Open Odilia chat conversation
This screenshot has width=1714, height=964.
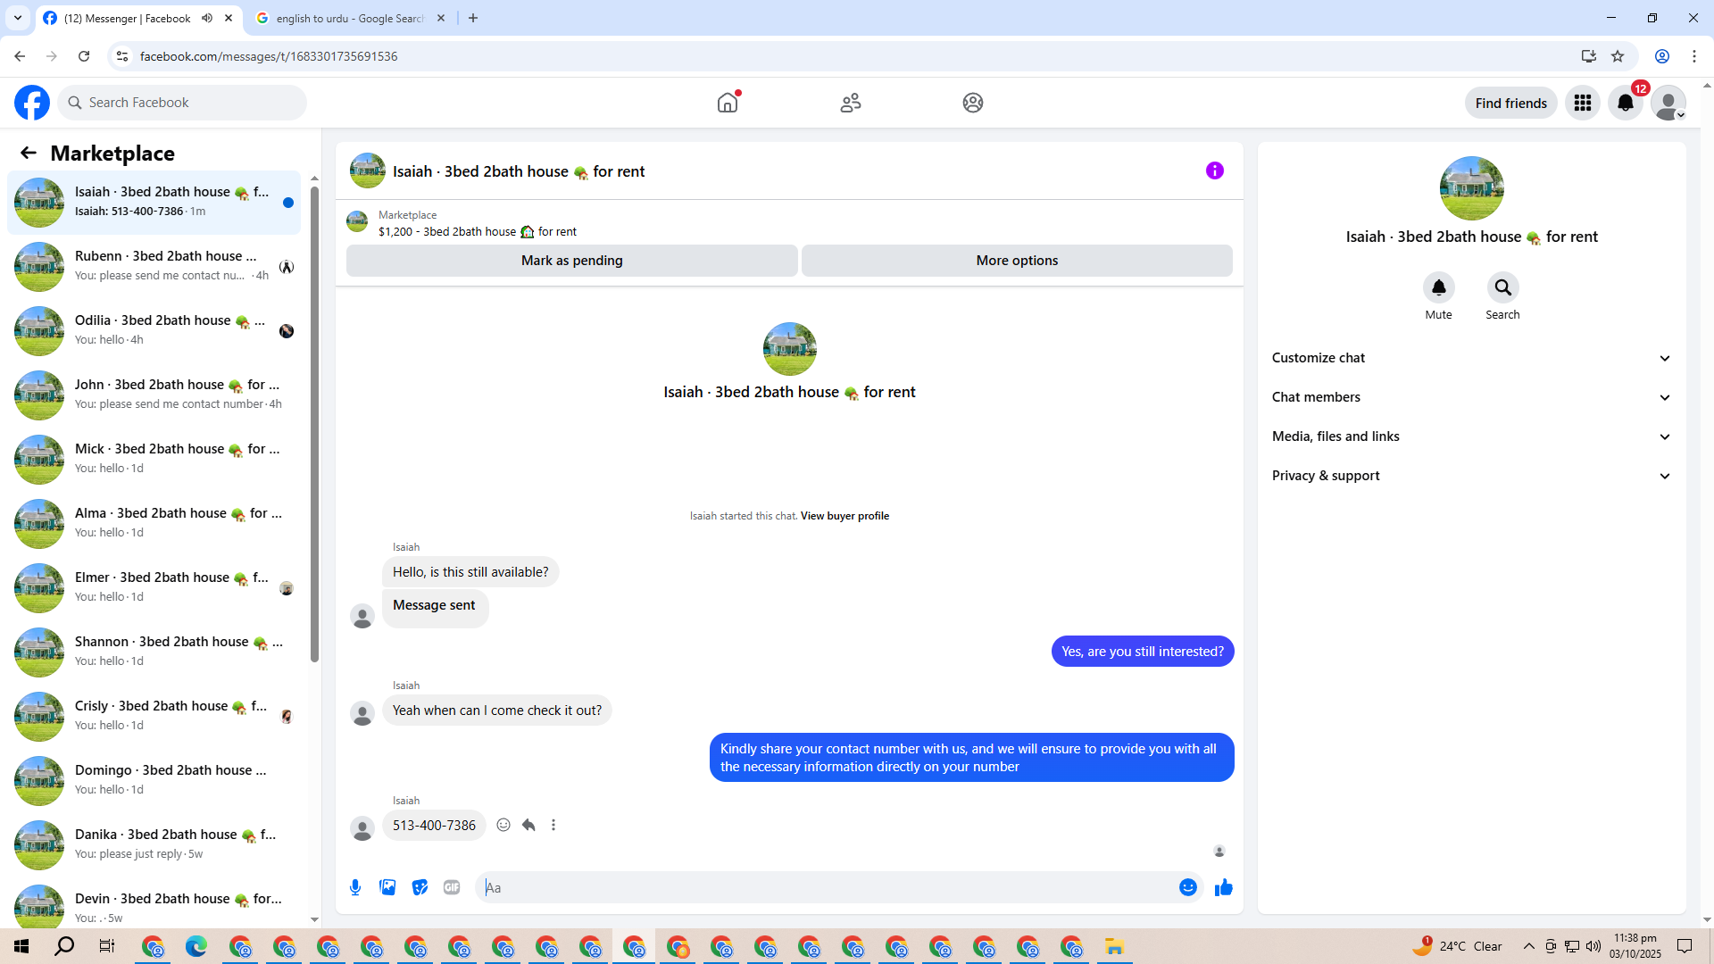click(x=154, y=331)
